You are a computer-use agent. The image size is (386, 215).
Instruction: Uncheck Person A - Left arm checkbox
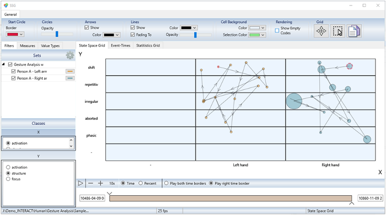[x=14, y=71]
